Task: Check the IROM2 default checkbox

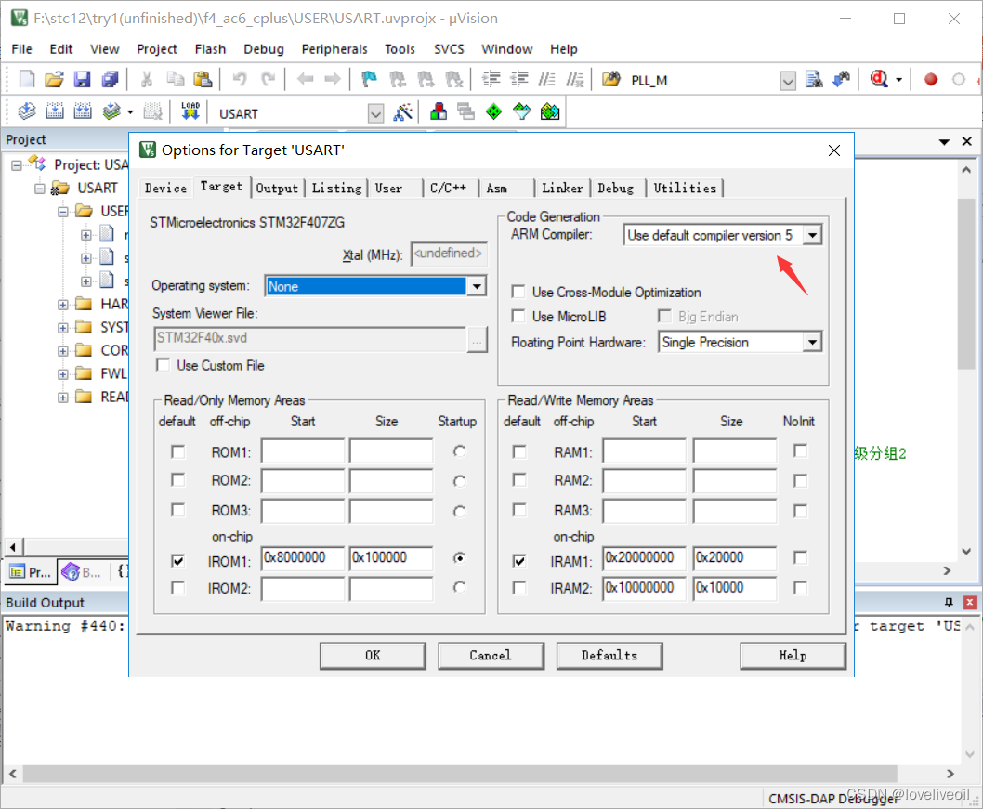Action: point(178,588)
